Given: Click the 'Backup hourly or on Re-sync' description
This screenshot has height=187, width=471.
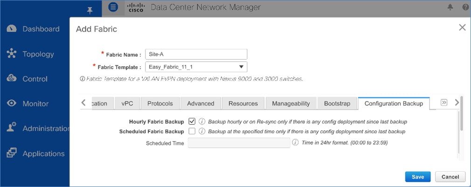Looking at the screenshot, I should (x=308, y=122).
